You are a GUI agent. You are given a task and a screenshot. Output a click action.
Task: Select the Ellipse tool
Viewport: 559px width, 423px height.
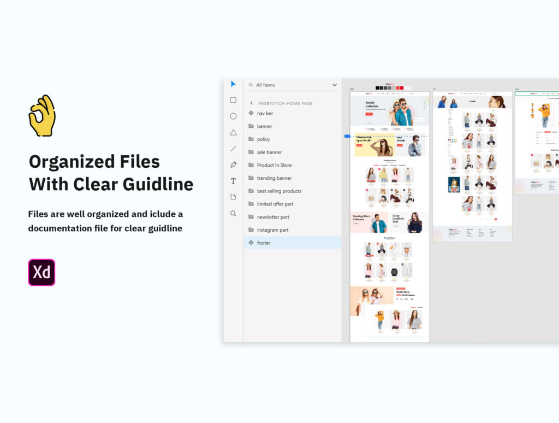tap(233, 116)
